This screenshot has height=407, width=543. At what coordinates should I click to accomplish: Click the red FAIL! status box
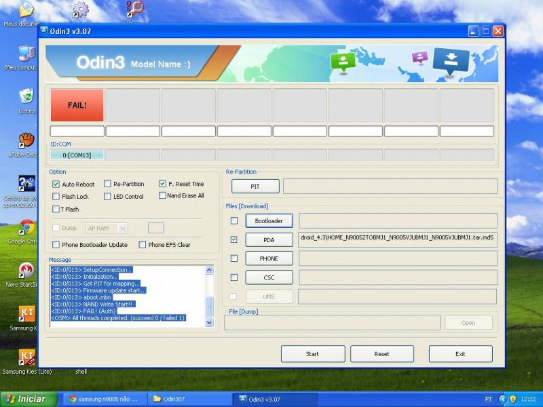point(77,105)
